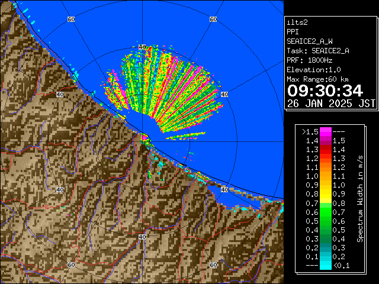Click the '>1.5' legend label
The width and height of the screenshot is (379, 284).
(x=310, y=132)
